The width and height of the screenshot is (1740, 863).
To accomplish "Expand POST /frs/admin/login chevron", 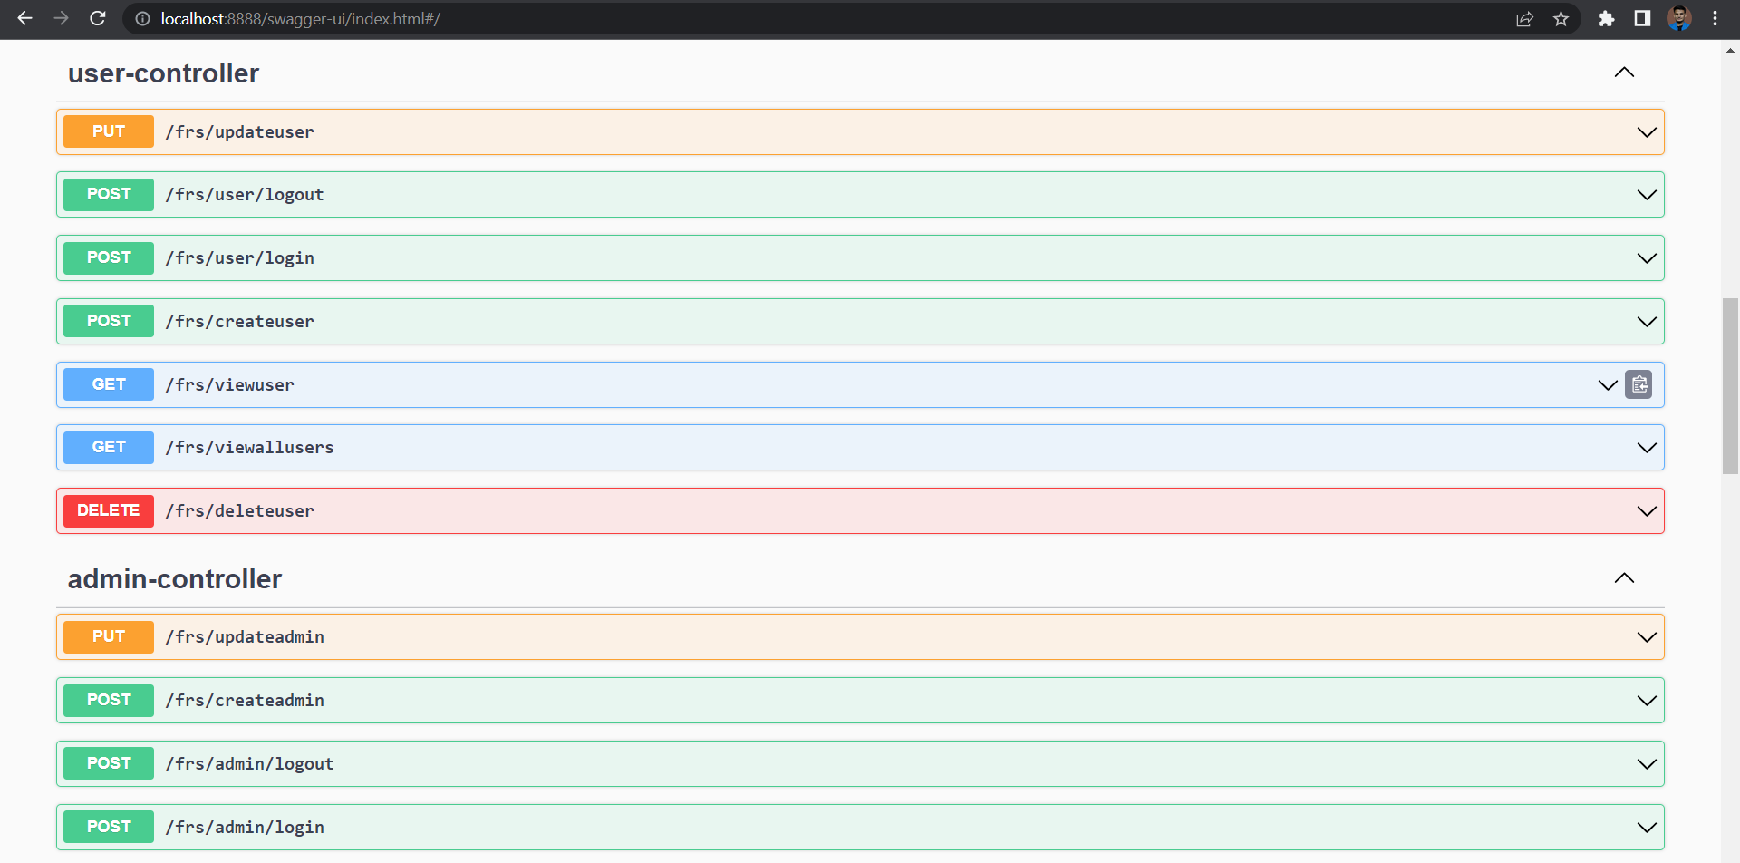I will point(1647,828).
